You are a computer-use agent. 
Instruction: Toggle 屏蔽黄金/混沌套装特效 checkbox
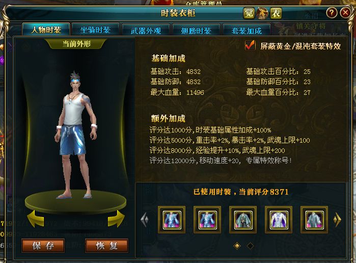click(x=250, y=45)
